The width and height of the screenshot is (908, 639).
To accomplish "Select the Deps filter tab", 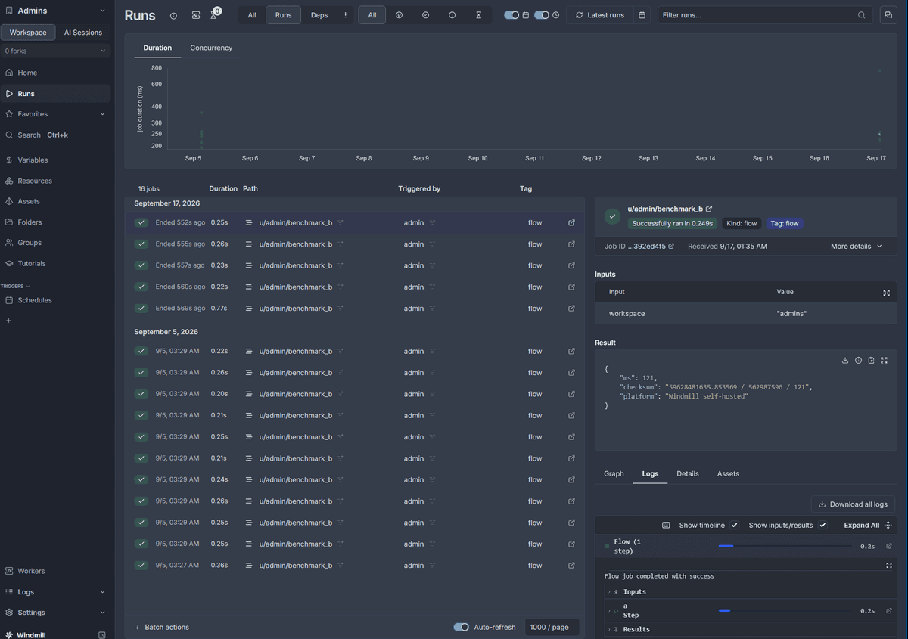I will coord(319,15).
